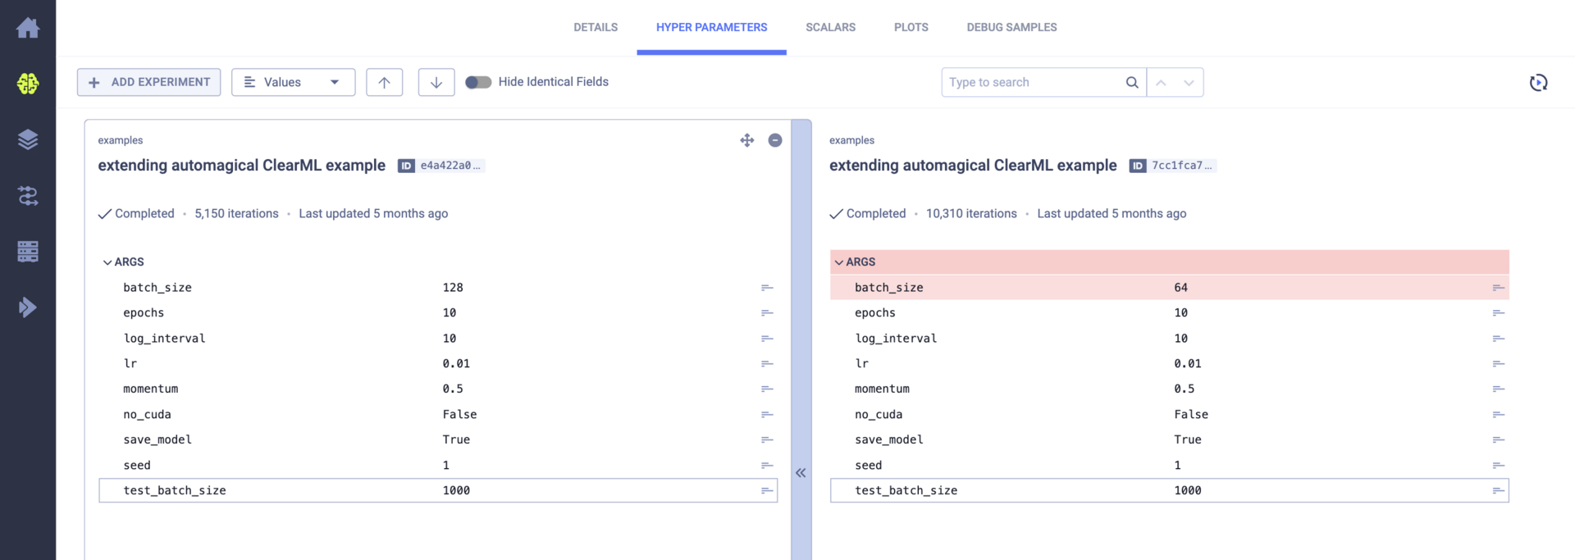Switch to the SCALARS tab
The height and width of the screenshot is (560, 1575).
pyautogui.click(x=830, y=27)
